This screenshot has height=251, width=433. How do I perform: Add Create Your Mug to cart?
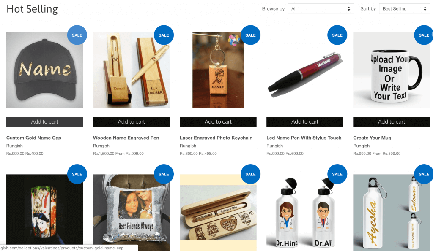(392, 122)
